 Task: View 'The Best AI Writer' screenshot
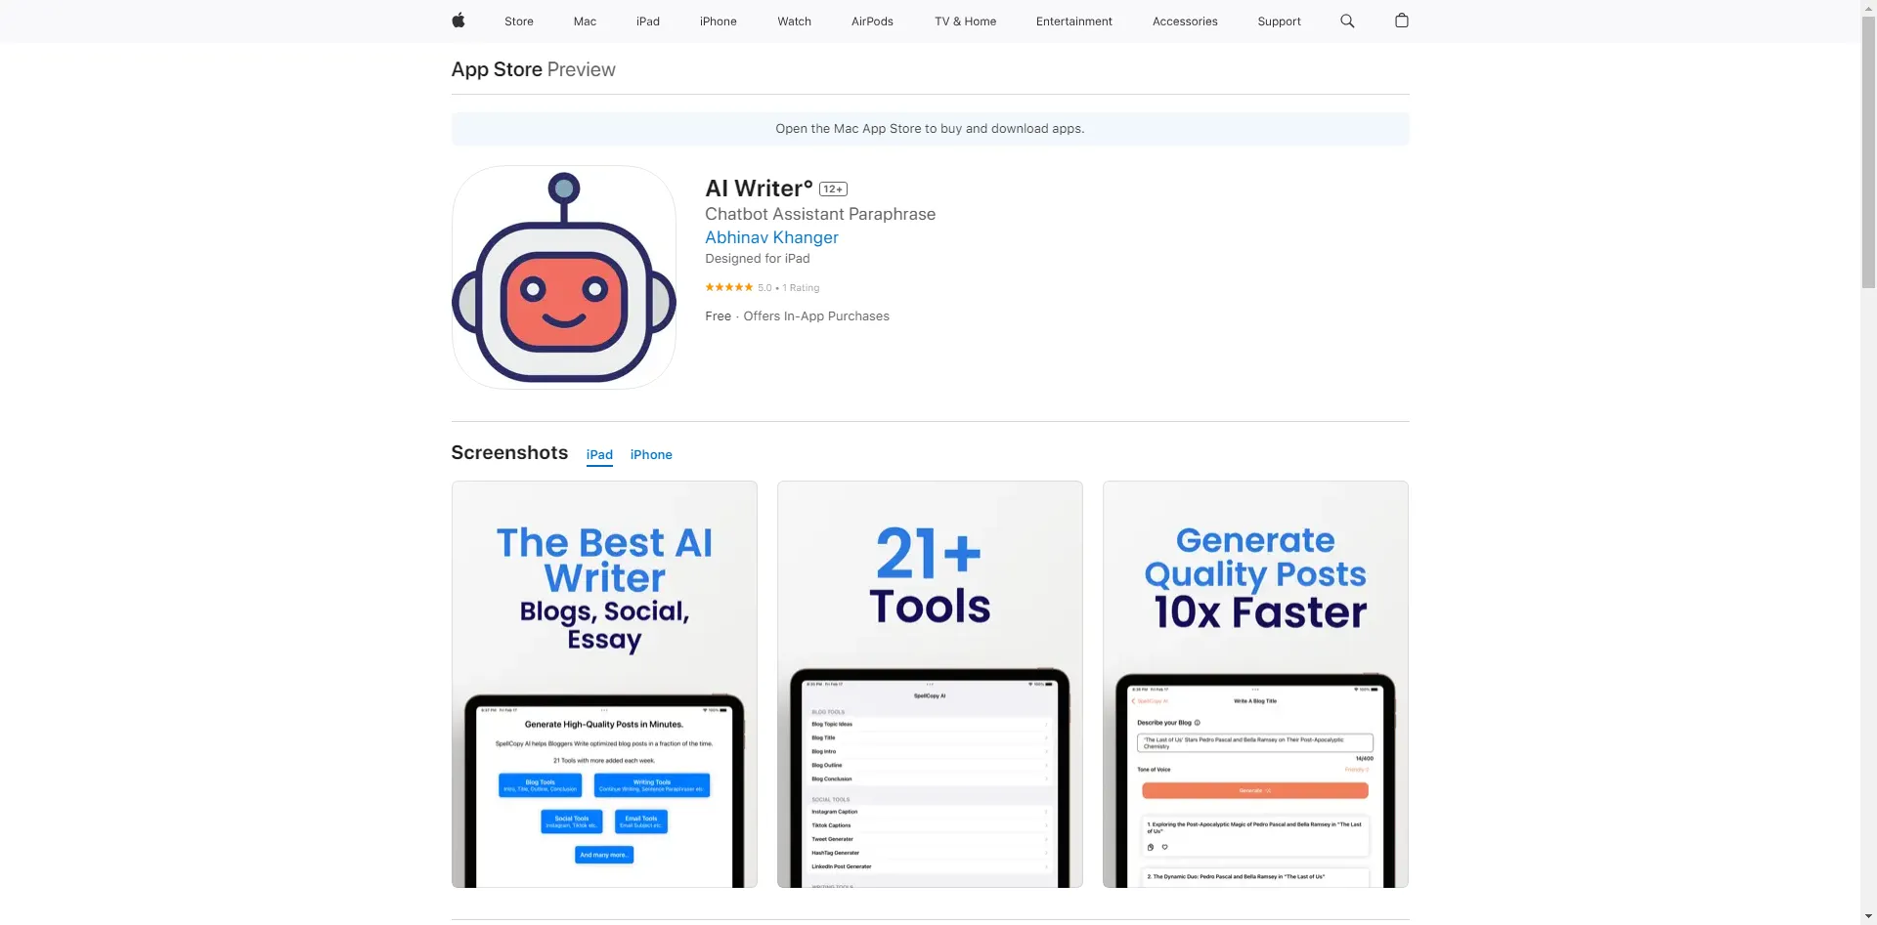tap(604, 684)
